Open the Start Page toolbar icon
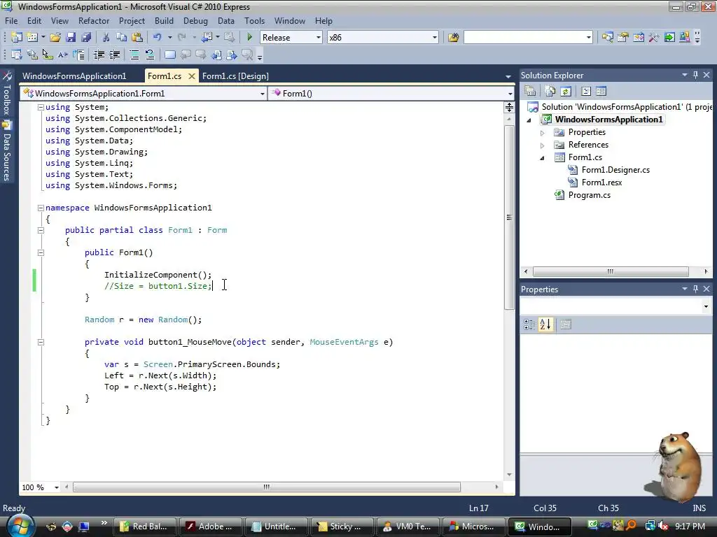The image size is (717, 537). [669, 38]
